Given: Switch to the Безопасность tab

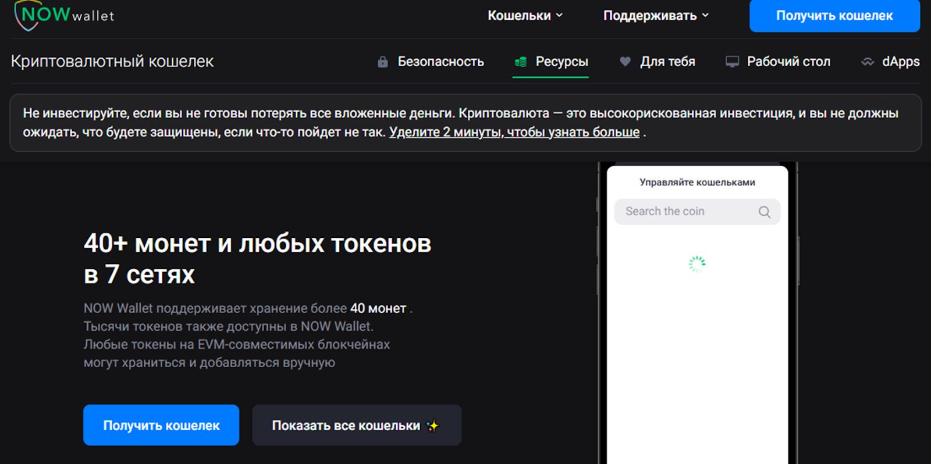Looking at the screenshot, I should 431,62.
